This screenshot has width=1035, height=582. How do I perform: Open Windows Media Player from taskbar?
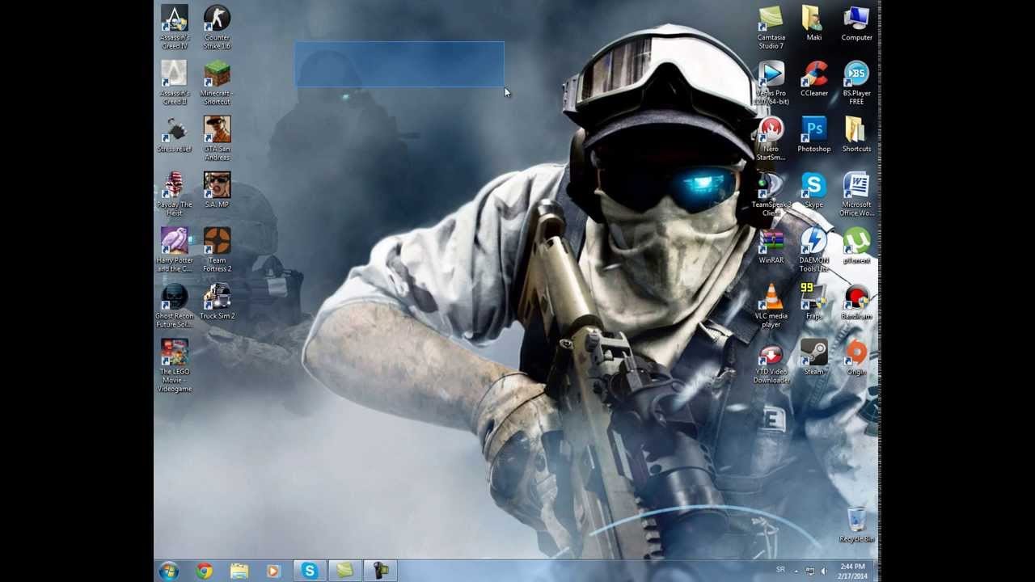(x=273, y=571)
